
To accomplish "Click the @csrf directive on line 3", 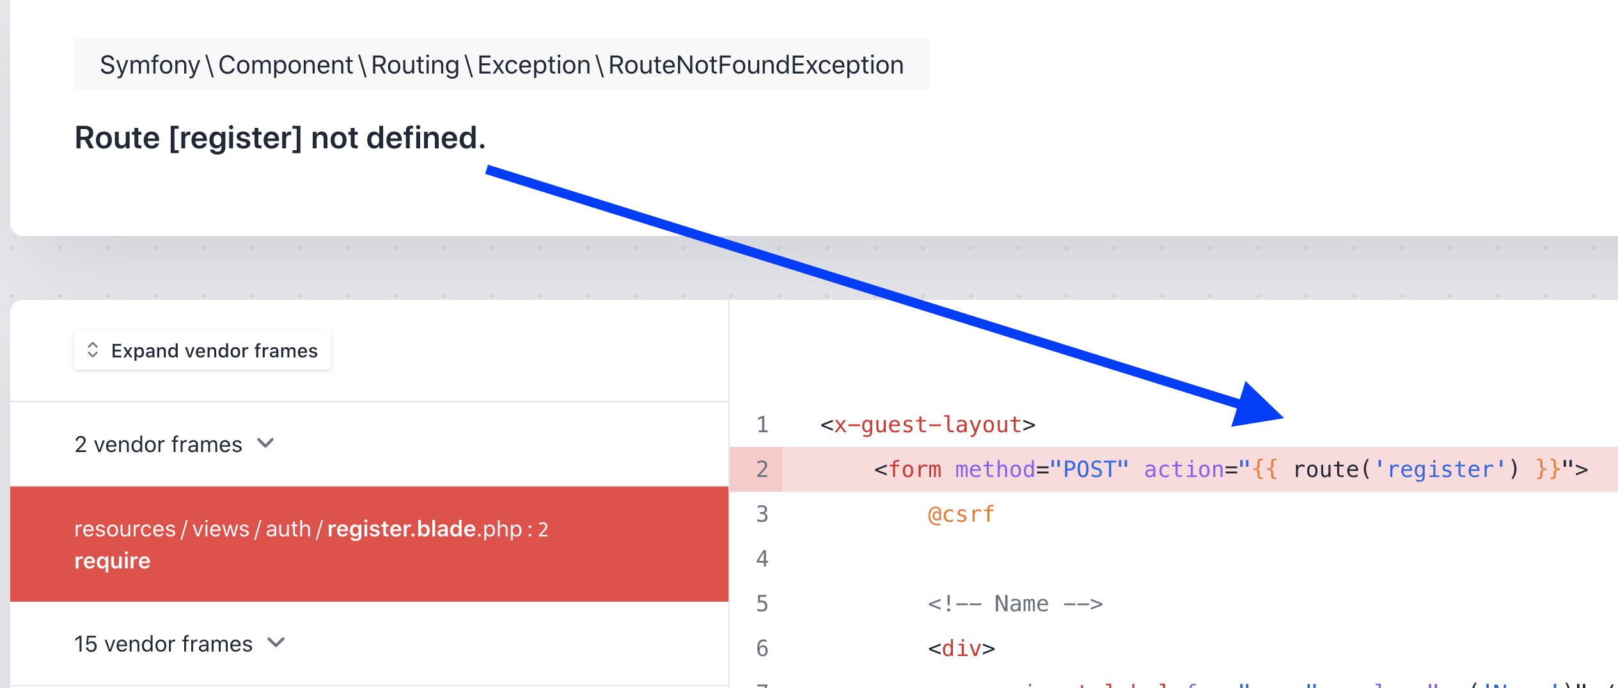I will (961, 514).
